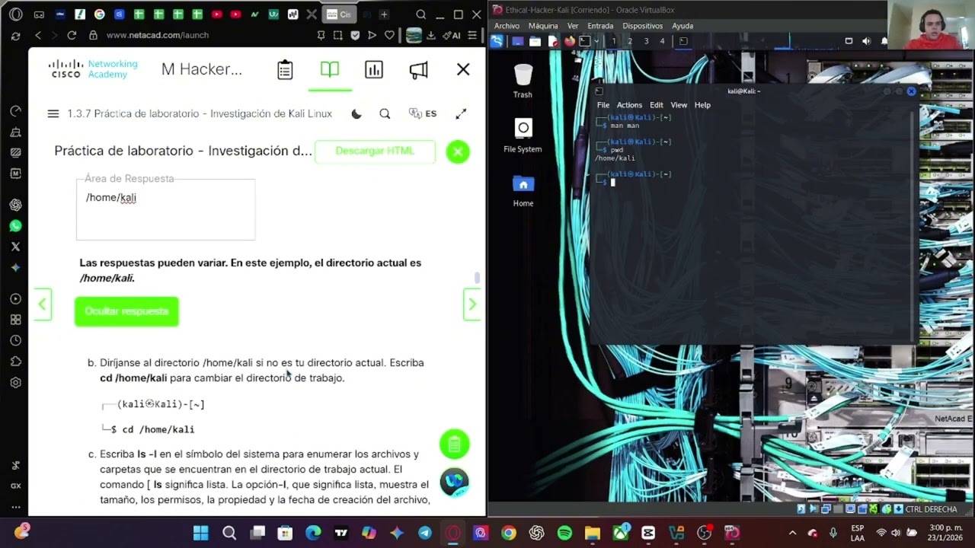Open WhatsApp in the browser sidebar
The image size is (975, 548).
click(15, 226)
